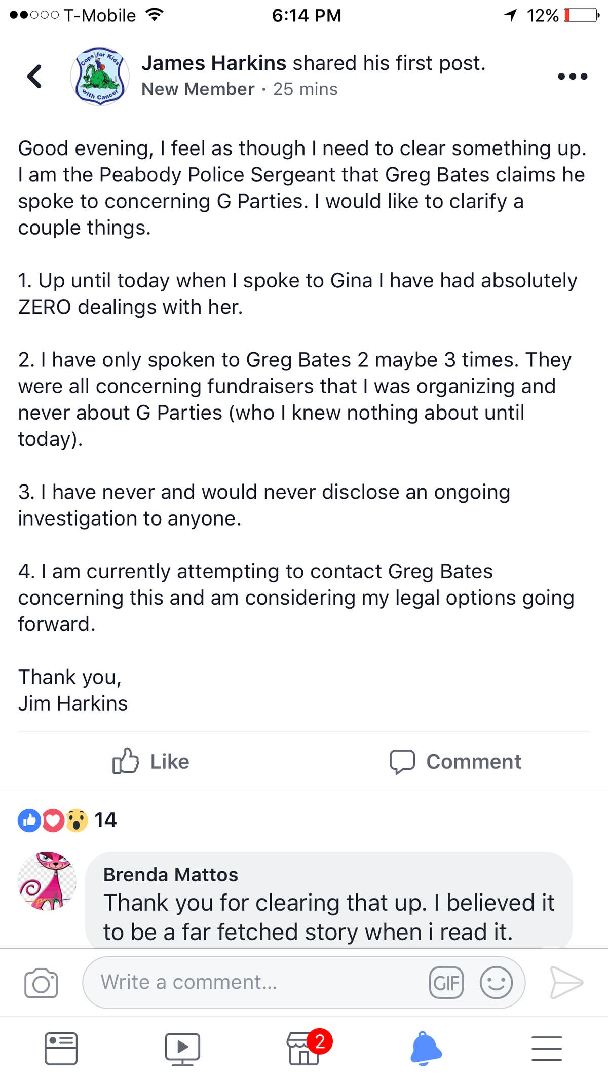Open the hamburger menu tab
Viewport: 608px width, 1081px height.
click(547, 1048)
